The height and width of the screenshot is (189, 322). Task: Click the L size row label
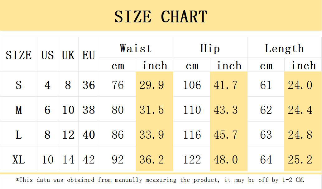click(19, 134)
